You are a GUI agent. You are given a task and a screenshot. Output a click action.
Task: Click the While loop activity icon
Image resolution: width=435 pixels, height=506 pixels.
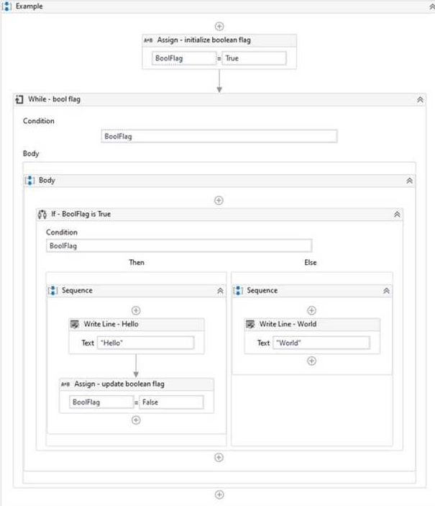coord(19,99)
